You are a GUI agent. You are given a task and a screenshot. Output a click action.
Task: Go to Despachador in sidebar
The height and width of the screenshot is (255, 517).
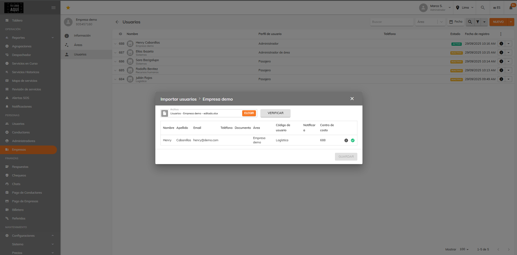[x=22, y=55]
